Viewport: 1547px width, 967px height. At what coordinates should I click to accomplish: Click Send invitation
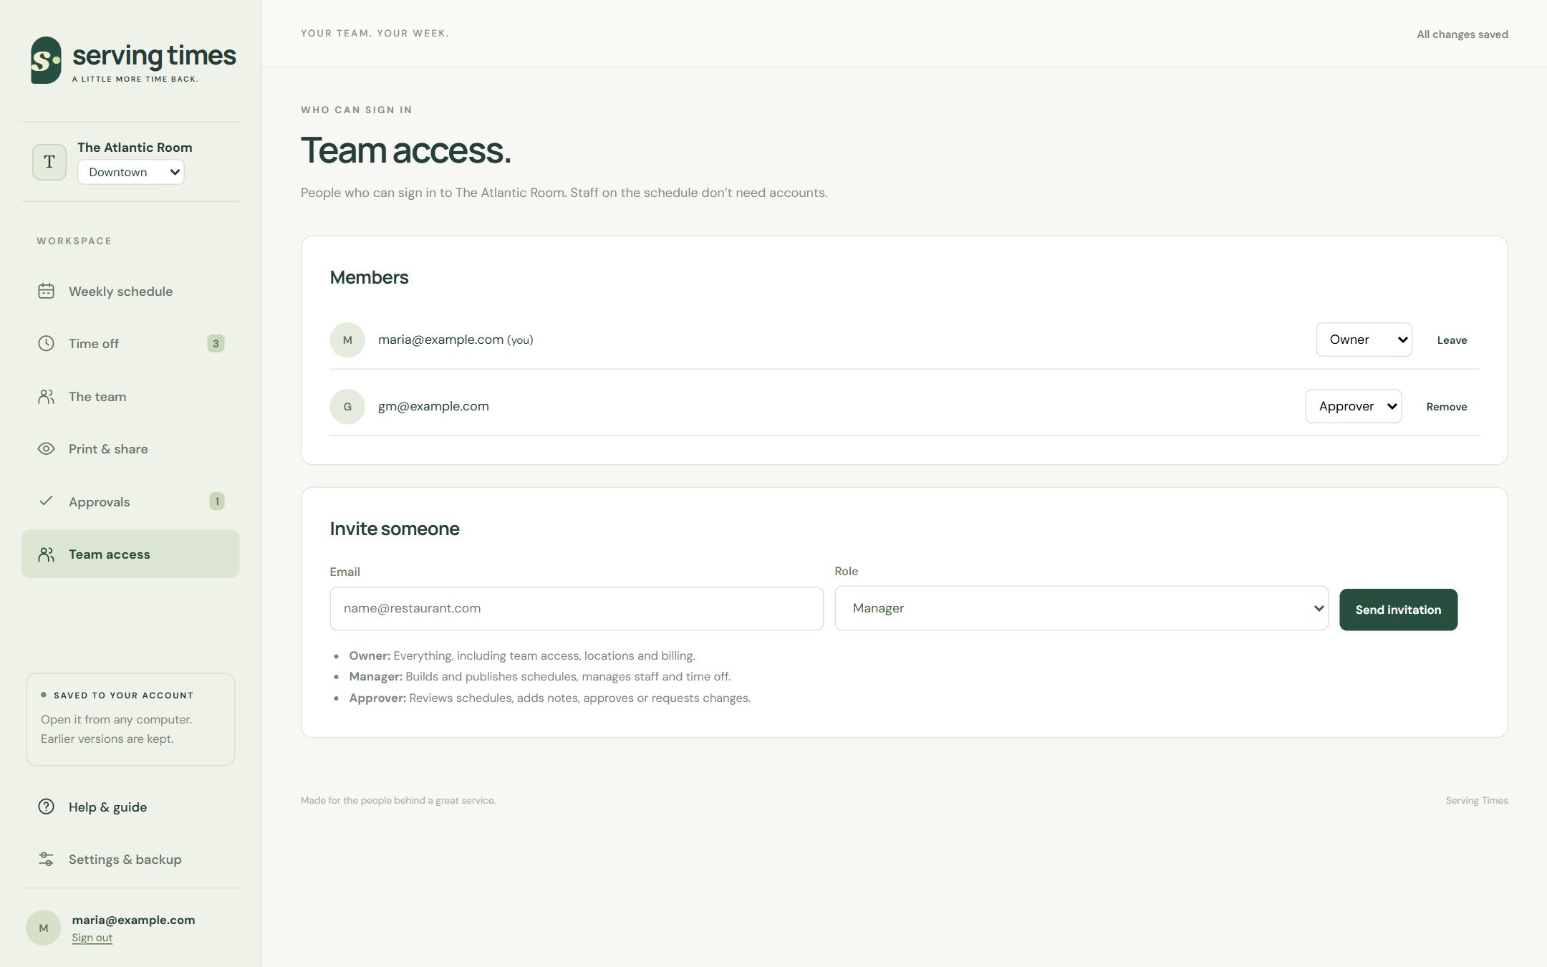pos(1398,610)
